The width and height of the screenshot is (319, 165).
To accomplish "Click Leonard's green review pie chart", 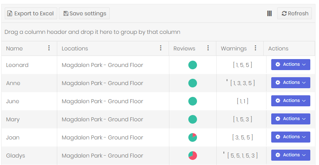I will pyautogui.click(x=193, y=65).
